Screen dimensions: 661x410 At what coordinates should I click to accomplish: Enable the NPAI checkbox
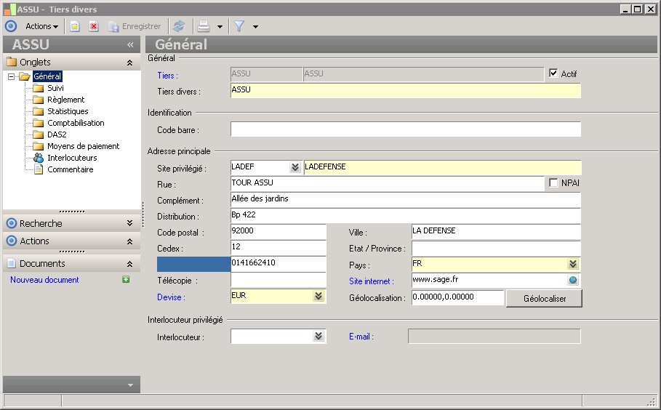coord(554,183)
